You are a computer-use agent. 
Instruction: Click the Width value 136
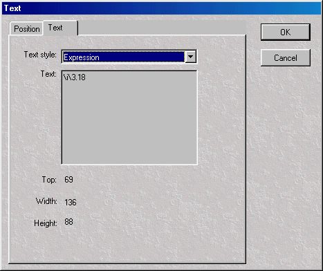pyautogui.click(x=71, y=203)
